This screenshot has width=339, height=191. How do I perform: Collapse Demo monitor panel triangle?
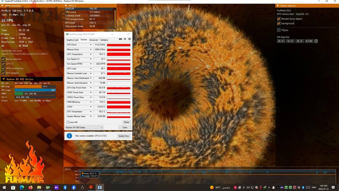click(2, 6)
